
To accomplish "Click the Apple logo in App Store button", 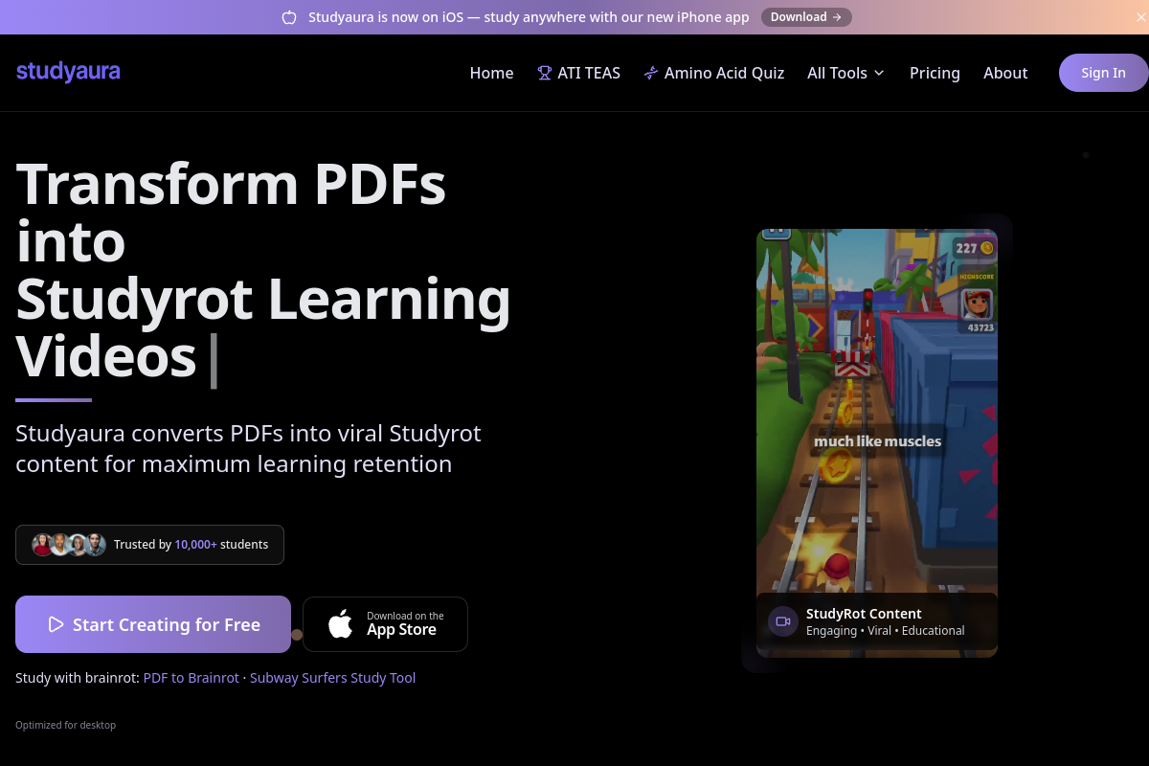I will pyautogui.click(x=341, y=624).
